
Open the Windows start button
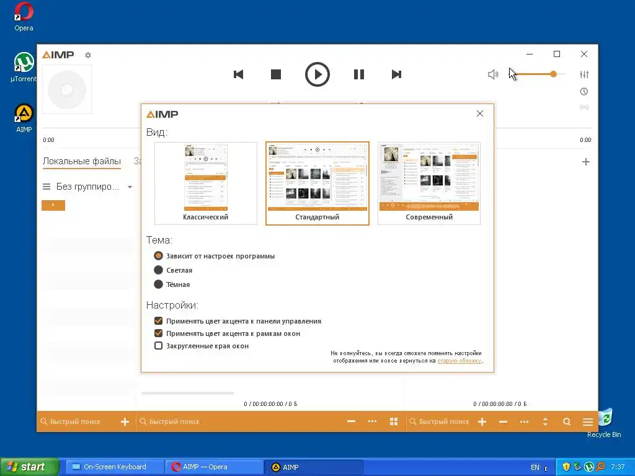29,467
